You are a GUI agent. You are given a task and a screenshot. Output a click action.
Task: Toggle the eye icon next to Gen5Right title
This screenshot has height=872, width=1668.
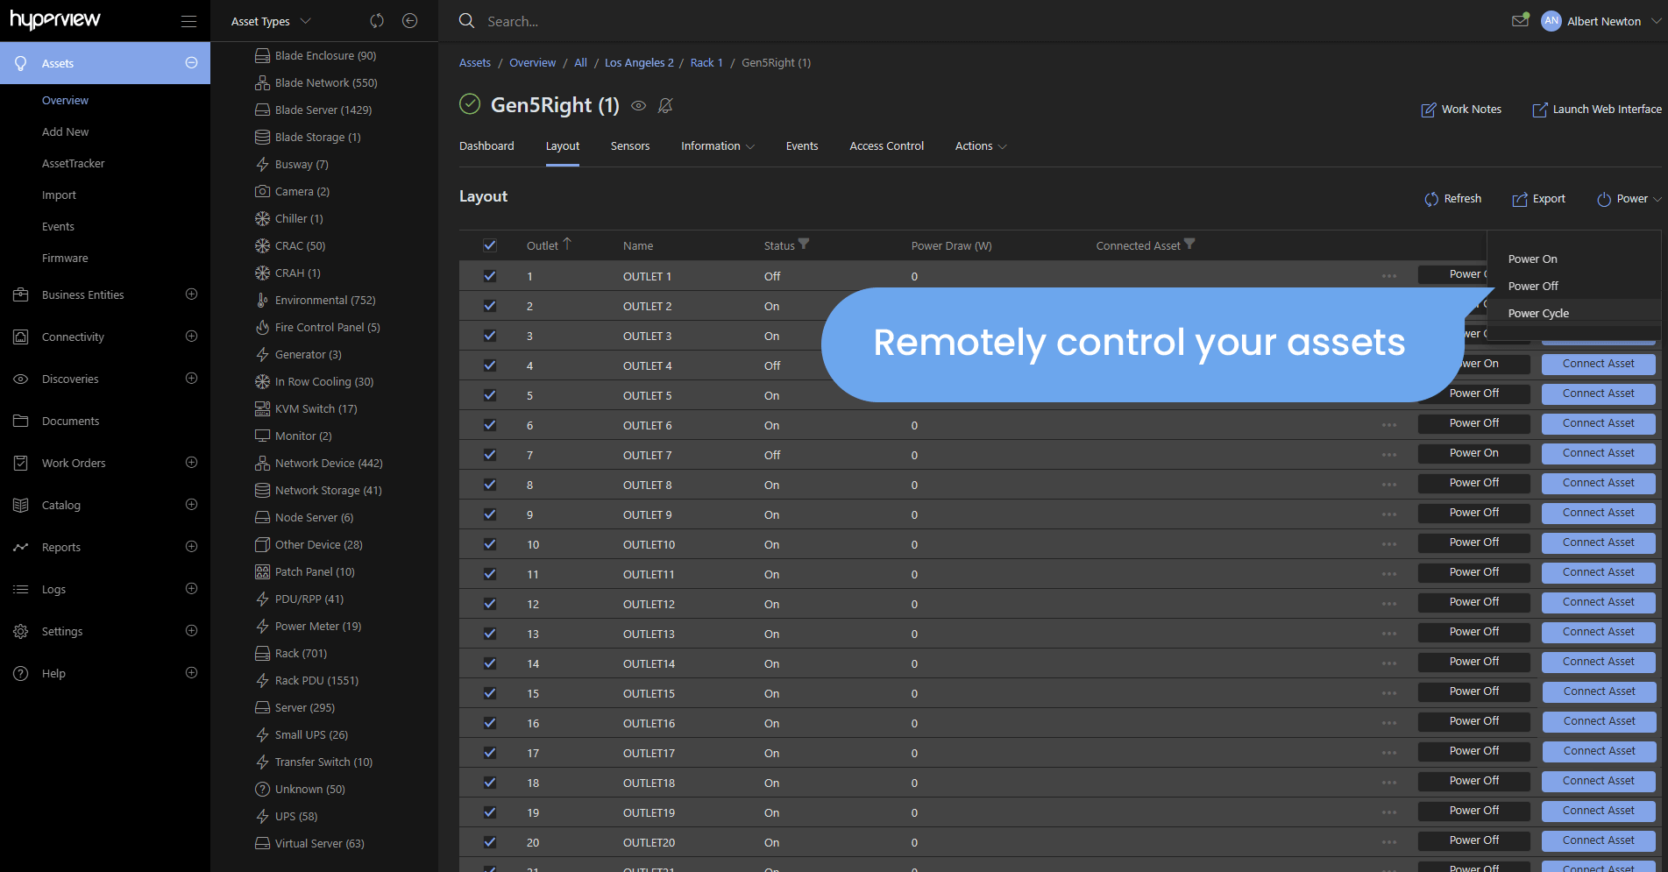639,106
